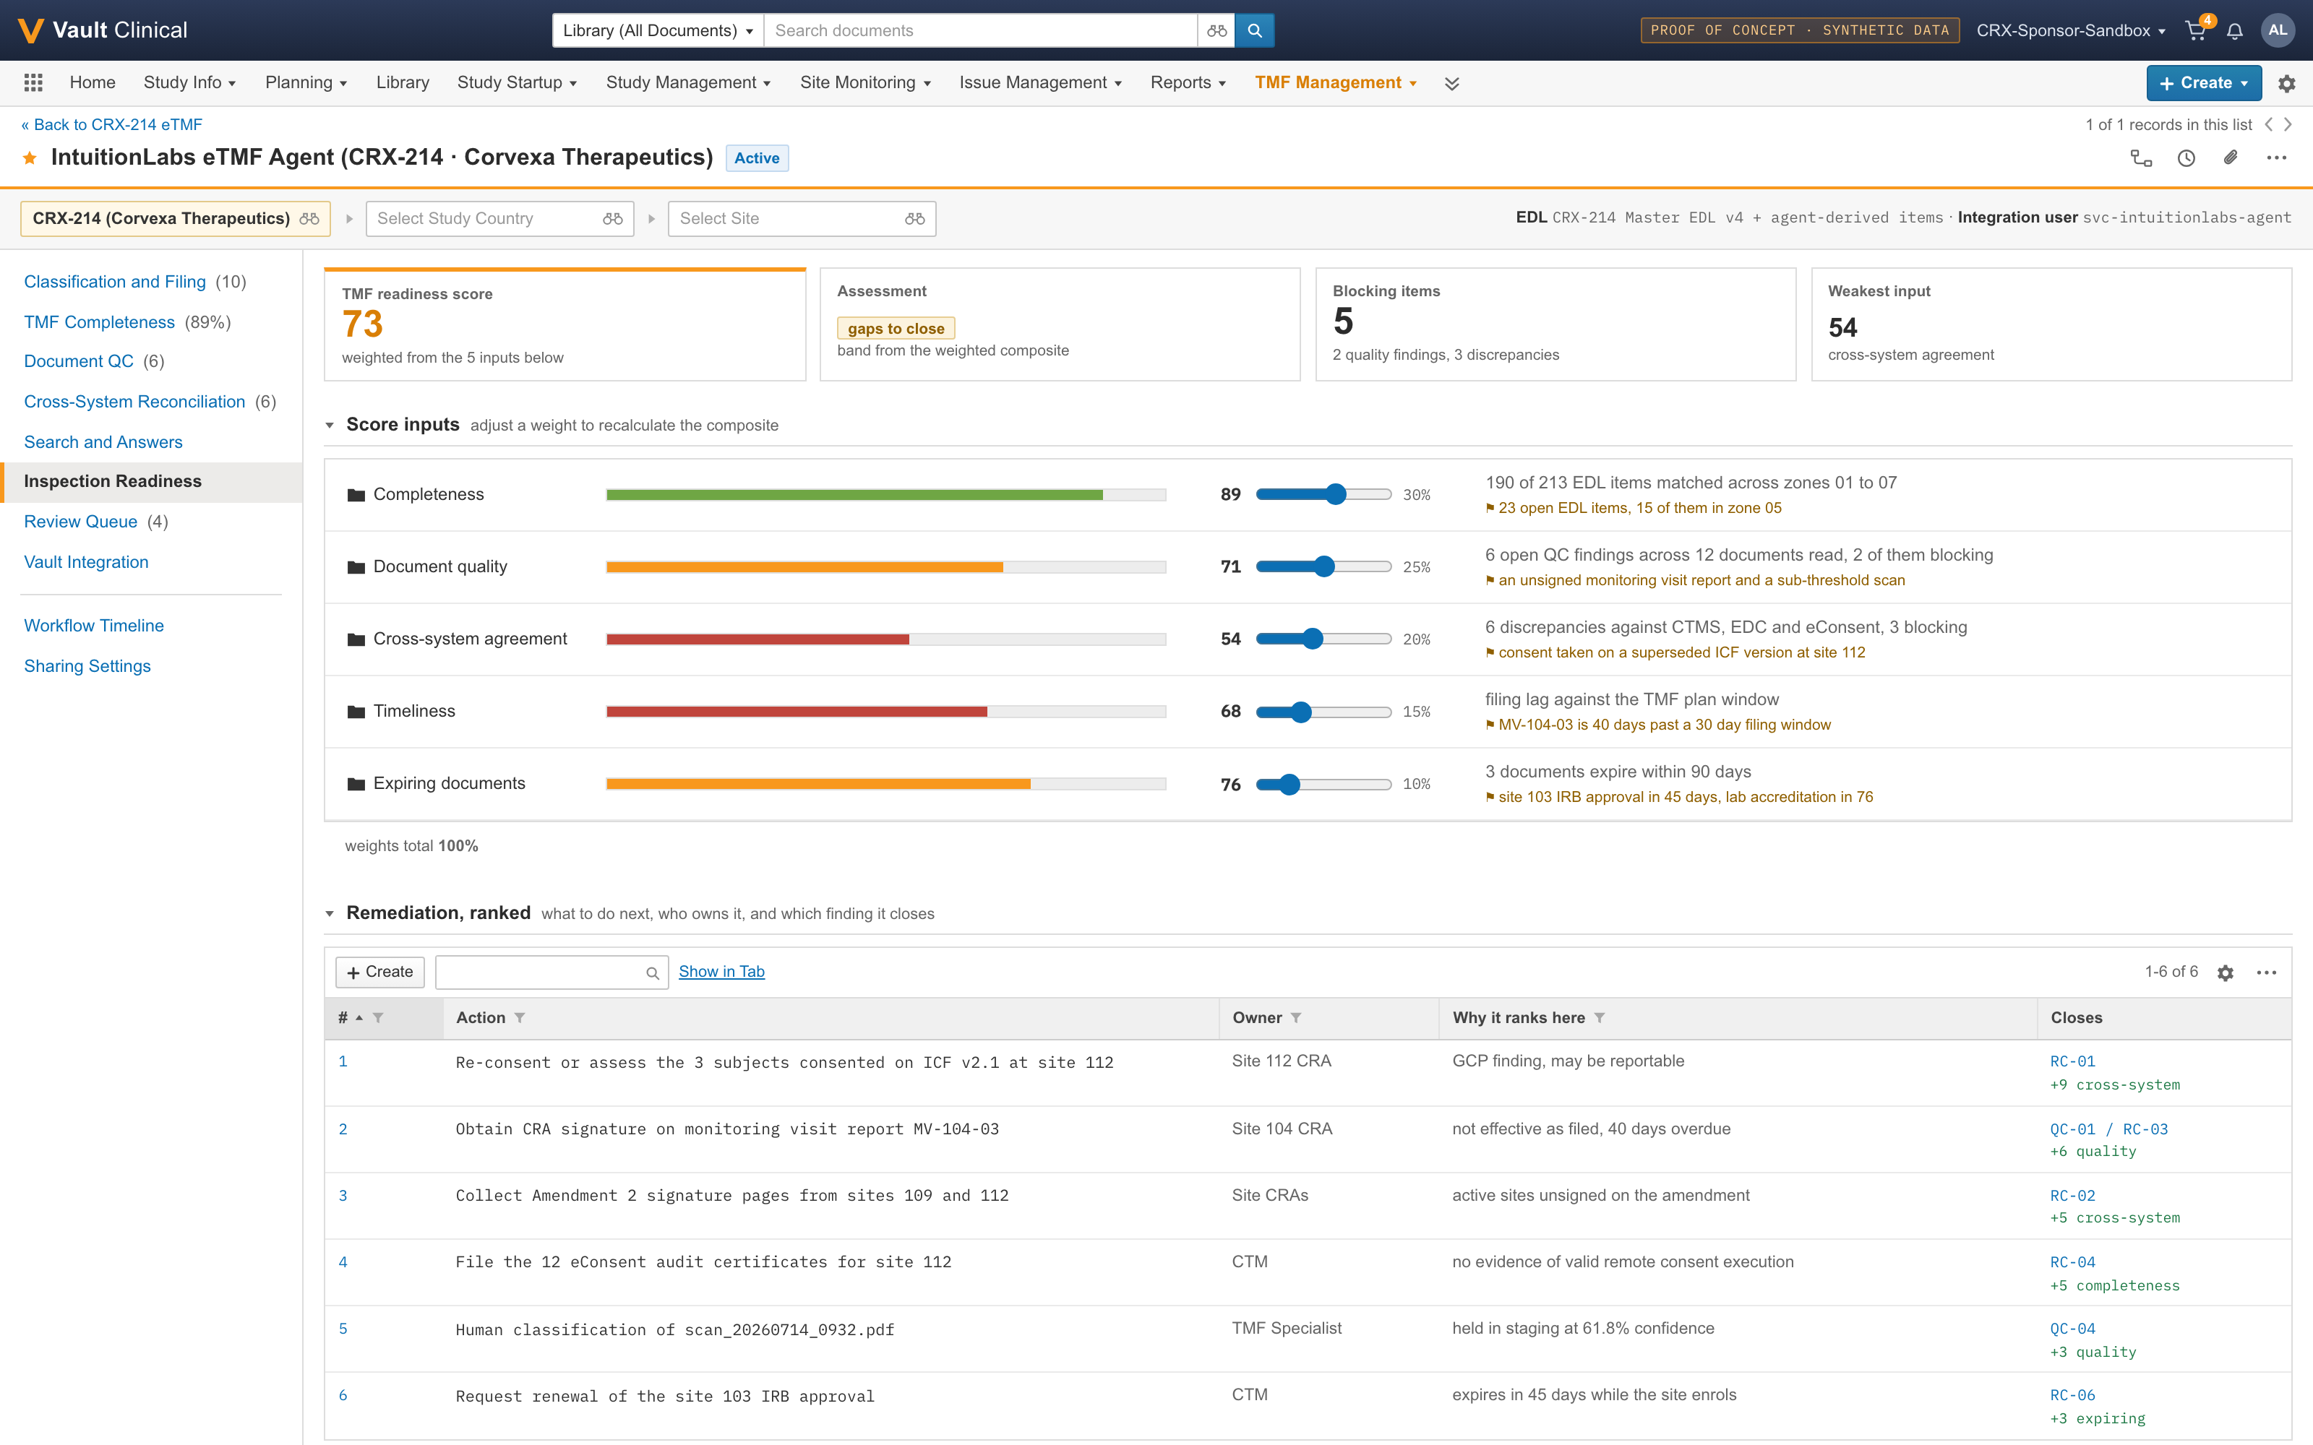Open the admin settings gear icon
Screen dimensions: 2313x1445
coord(2287,83)
